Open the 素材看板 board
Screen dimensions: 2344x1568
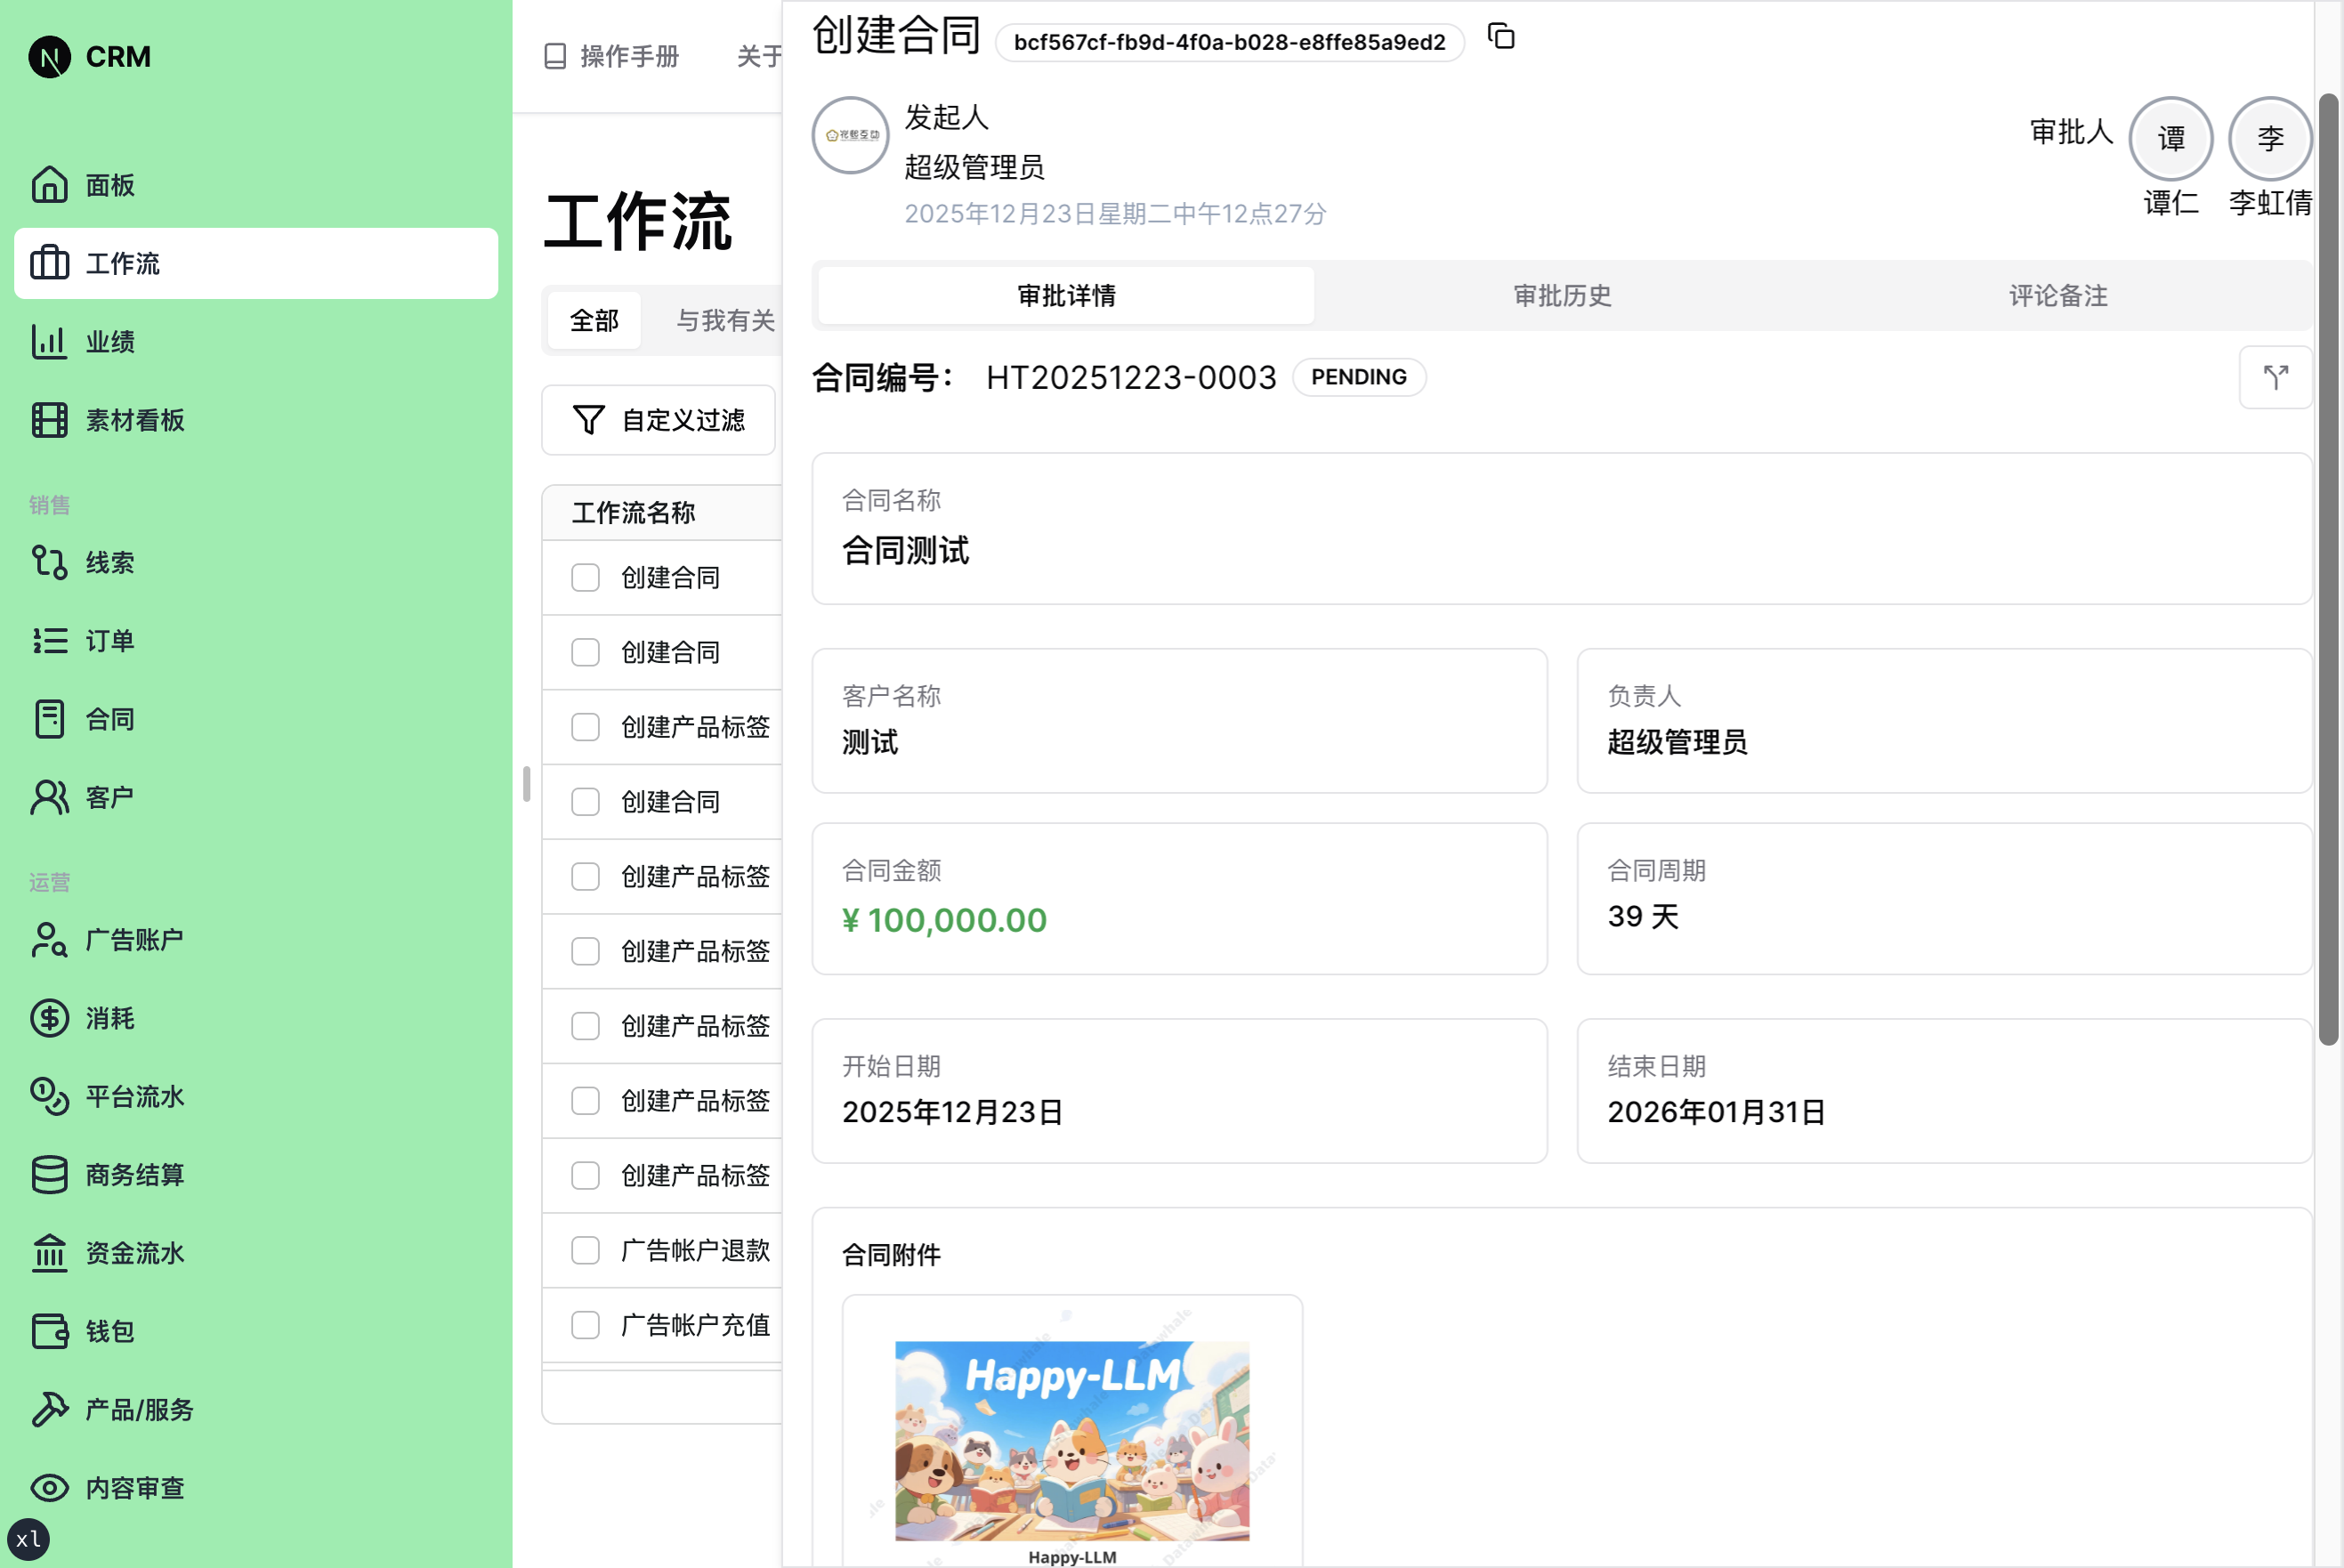(134, 420)
